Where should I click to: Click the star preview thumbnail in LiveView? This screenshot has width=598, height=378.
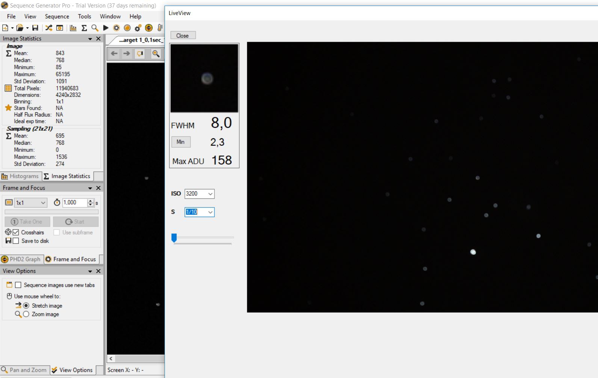[204, 79]
